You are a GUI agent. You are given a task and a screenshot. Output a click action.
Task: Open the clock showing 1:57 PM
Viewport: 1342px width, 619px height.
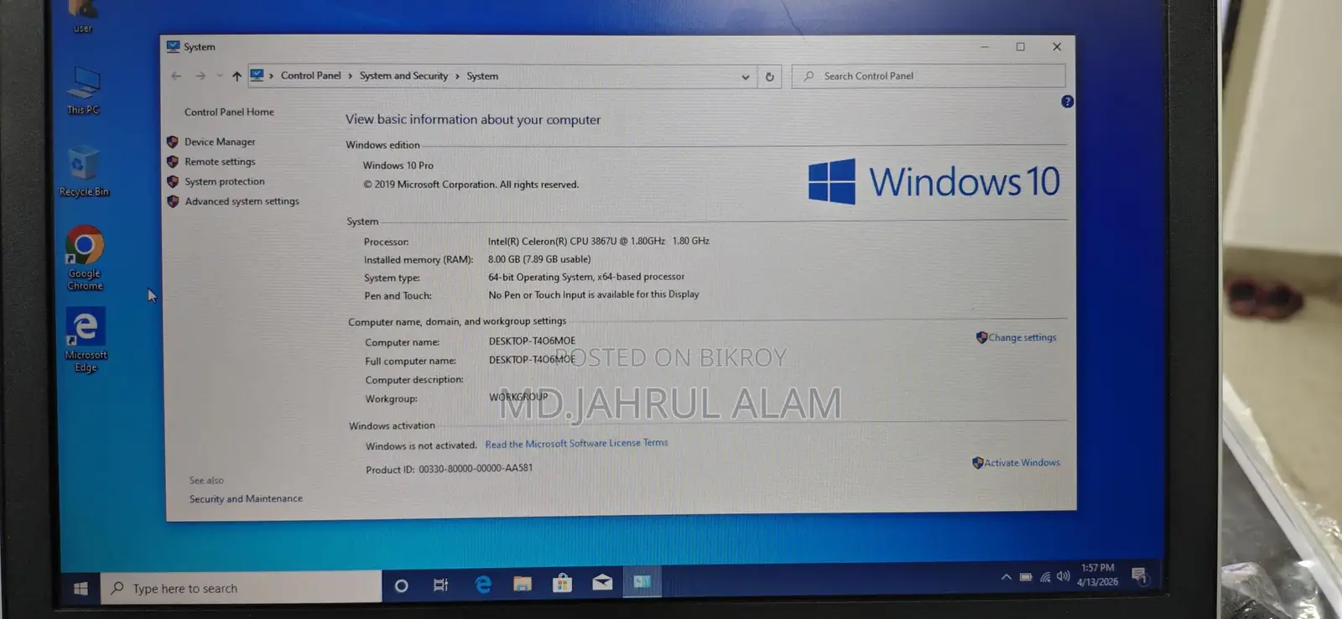(1098, 575)
